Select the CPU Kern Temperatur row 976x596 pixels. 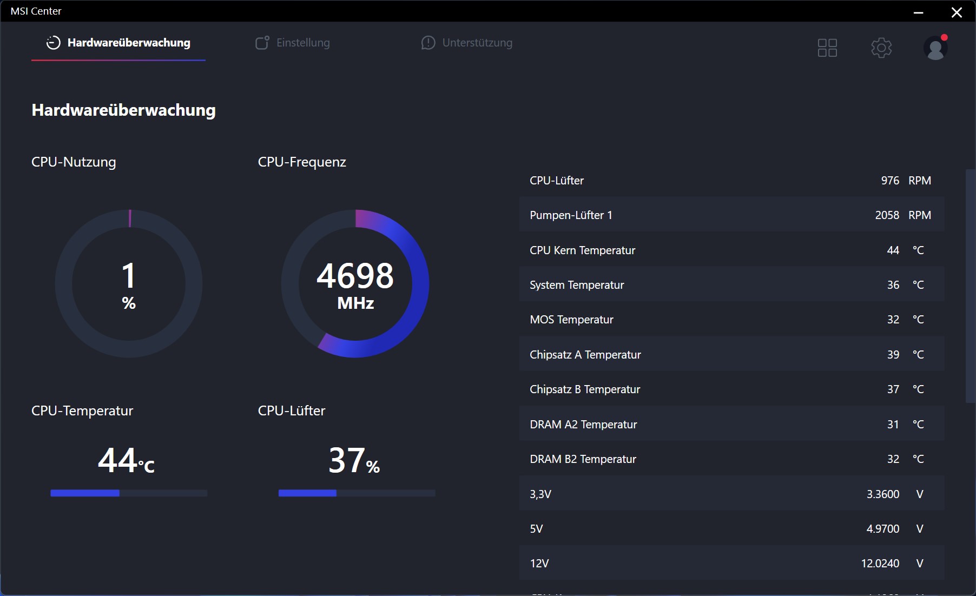point(731,250)
